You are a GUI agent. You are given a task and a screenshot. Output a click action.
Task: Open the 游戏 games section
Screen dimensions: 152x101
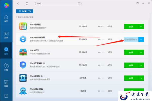click(x=6, y=35)
